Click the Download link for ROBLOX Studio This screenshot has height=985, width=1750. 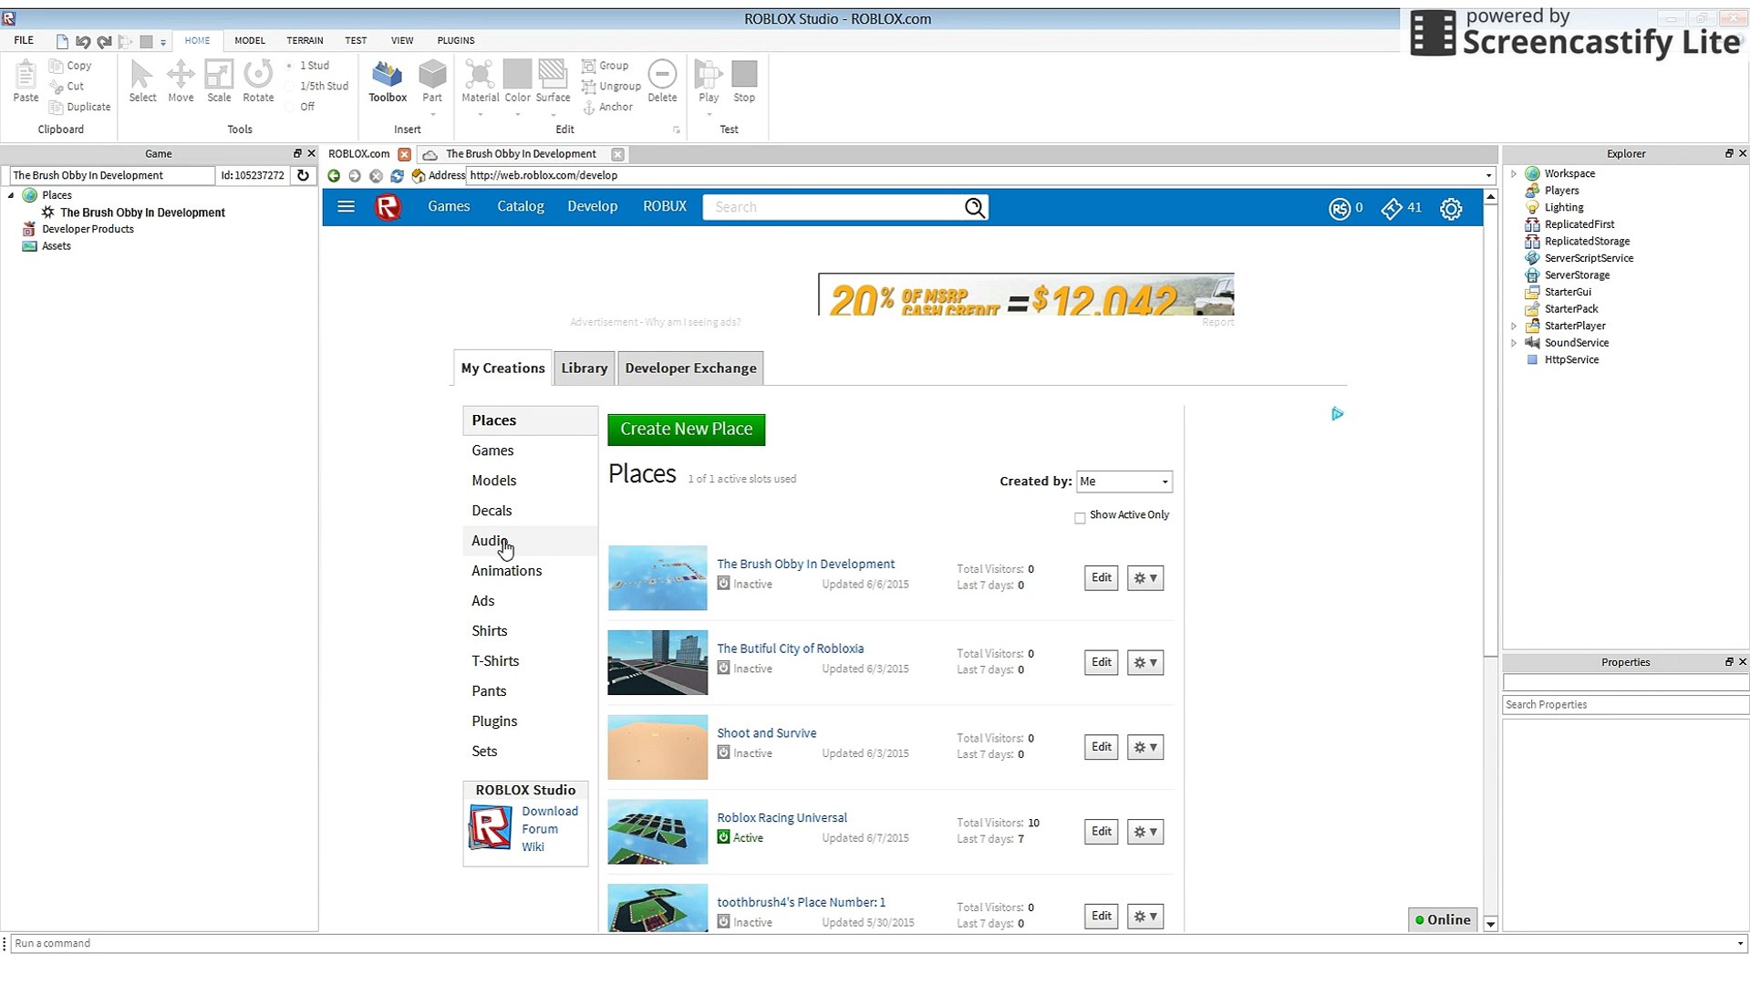(550, 812)
